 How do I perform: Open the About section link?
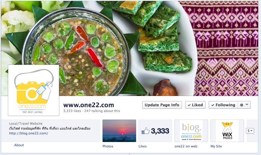click(19, 145)
